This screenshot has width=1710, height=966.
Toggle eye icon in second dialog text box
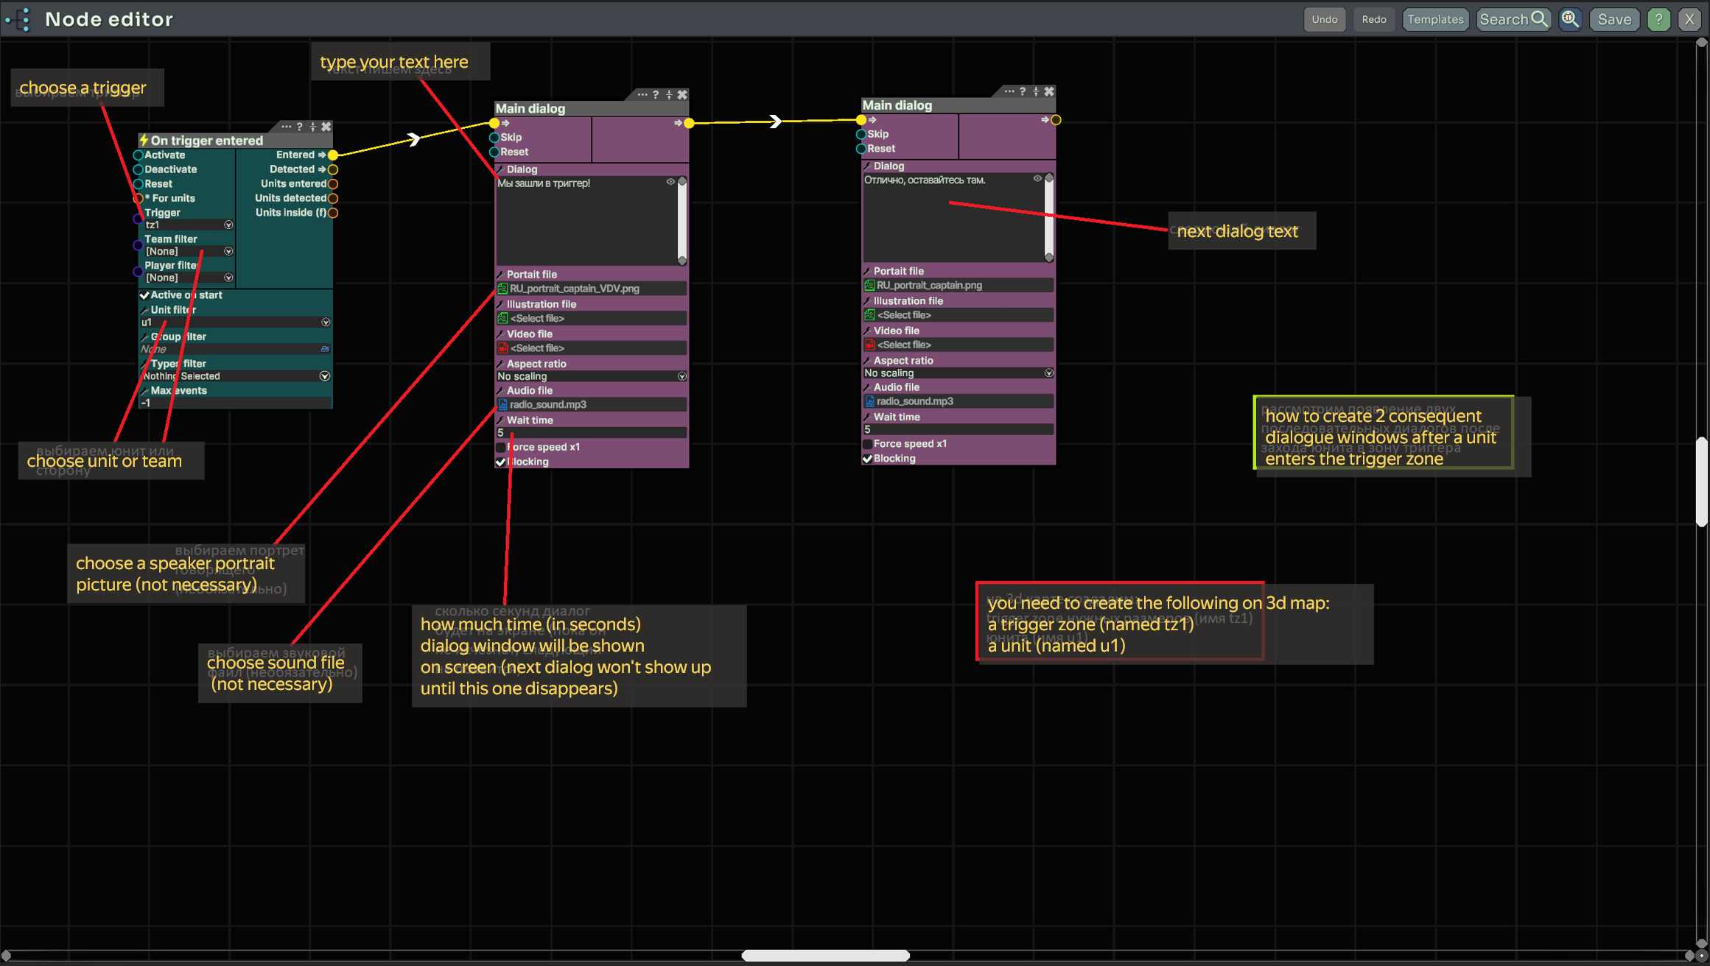pos(1037,179)
